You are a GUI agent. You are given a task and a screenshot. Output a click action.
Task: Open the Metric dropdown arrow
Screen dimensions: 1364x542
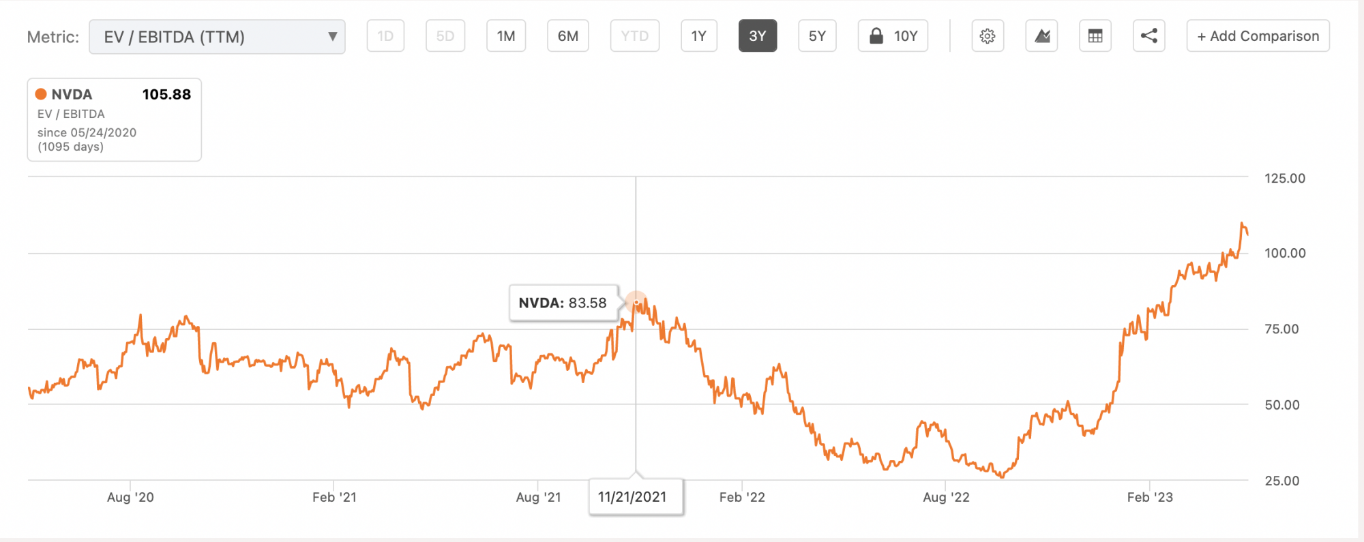332,37
